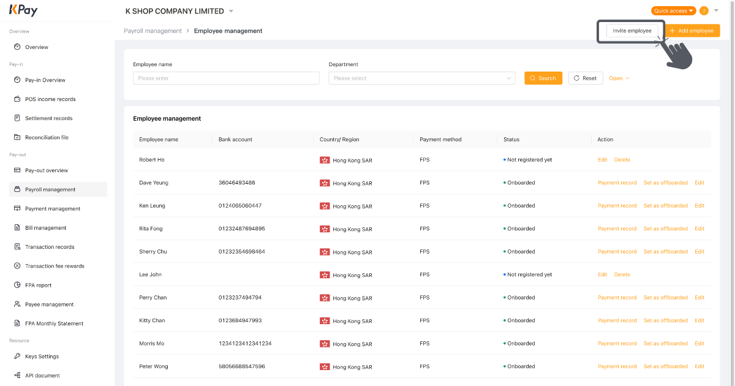
Task: Click the Employee name input field
Action: tap(226, 78)
